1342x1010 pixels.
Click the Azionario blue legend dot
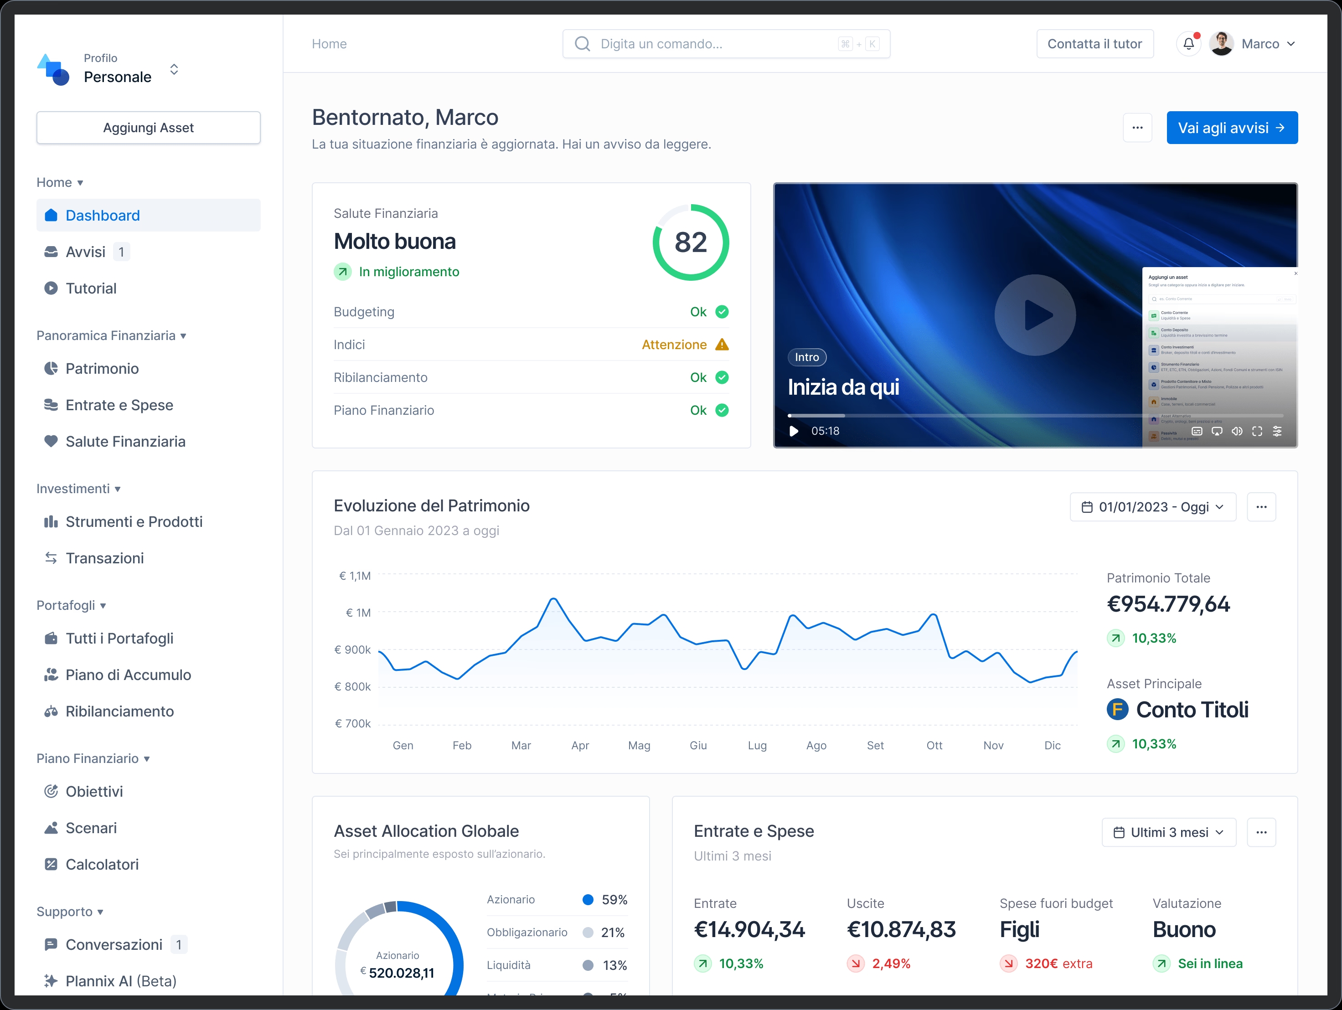click(587, 900)
